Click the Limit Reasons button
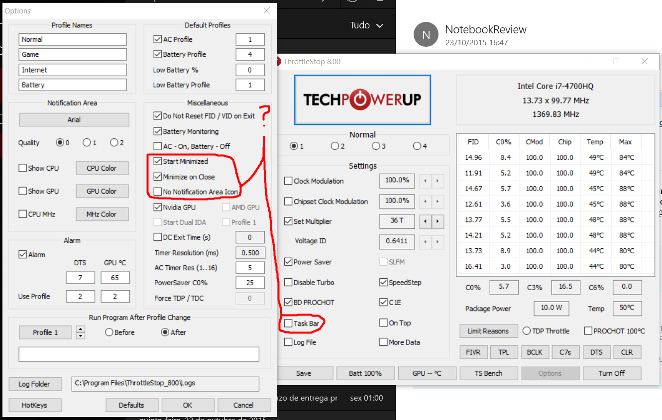The width and height of the screenshot is (662, 420). (488, 331)
